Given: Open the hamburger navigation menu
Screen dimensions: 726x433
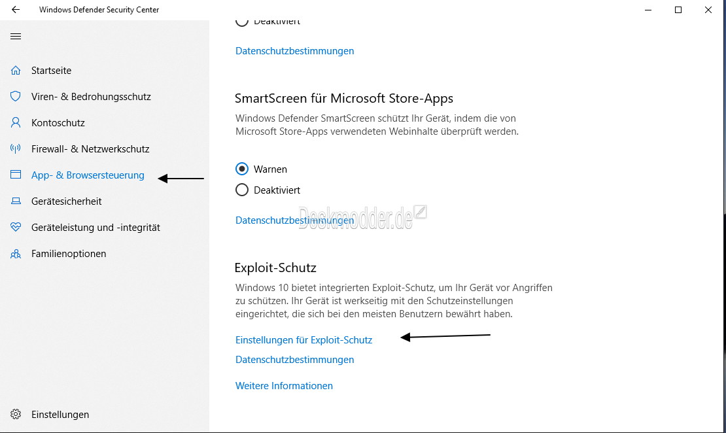Looking at the screenshot, I should click(x=16, y=36).
